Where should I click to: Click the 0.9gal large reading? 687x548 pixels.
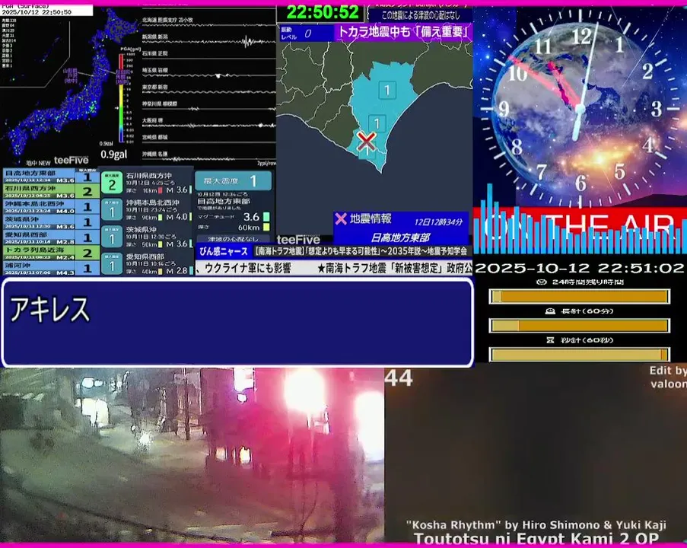tap(114, 155)
